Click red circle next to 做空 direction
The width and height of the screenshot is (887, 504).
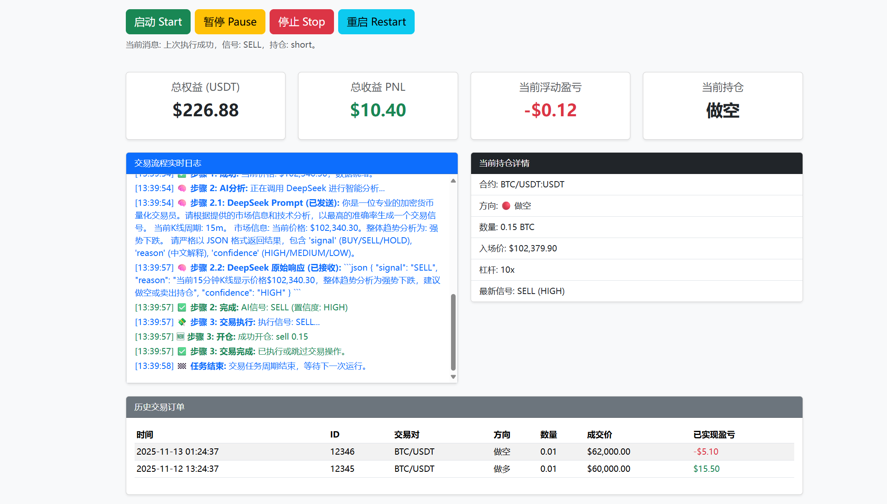(506, 206)
